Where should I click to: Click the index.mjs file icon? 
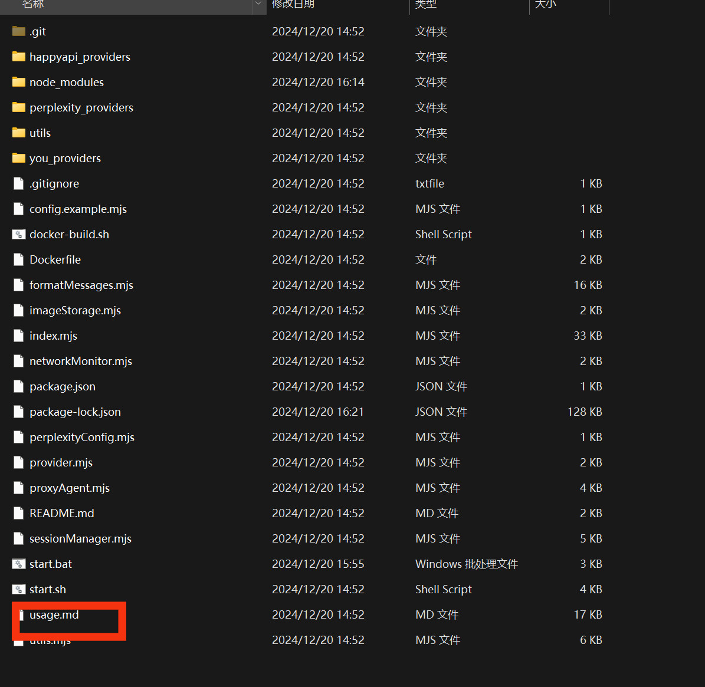[x=19, y=336]
